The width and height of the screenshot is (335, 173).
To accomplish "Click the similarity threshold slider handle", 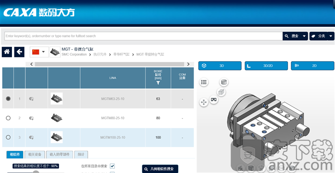I will point(36,172).
